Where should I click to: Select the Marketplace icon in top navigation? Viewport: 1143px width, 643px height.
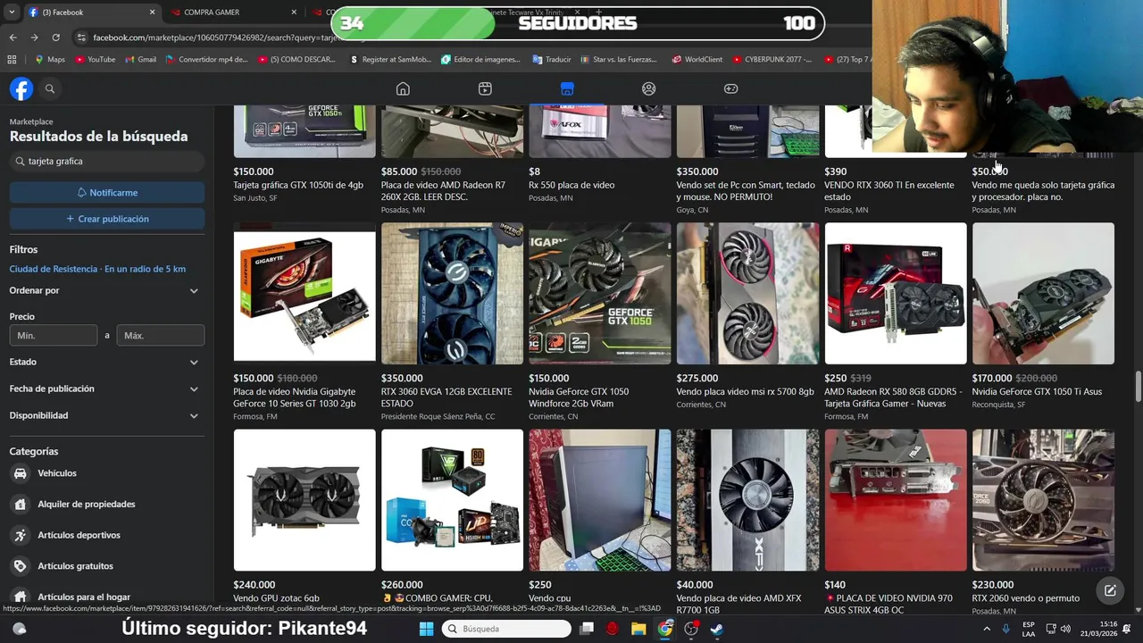(567, 88)
